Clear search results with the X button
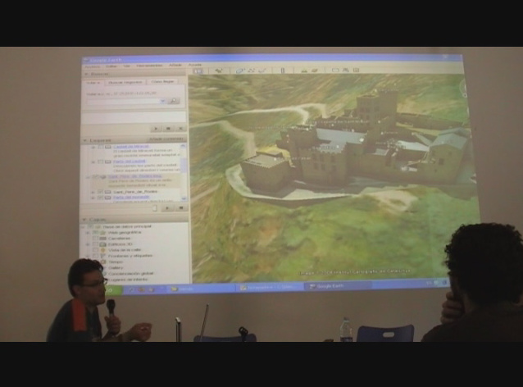The width and height of the screenshot is (523, 387). point(180,128)
